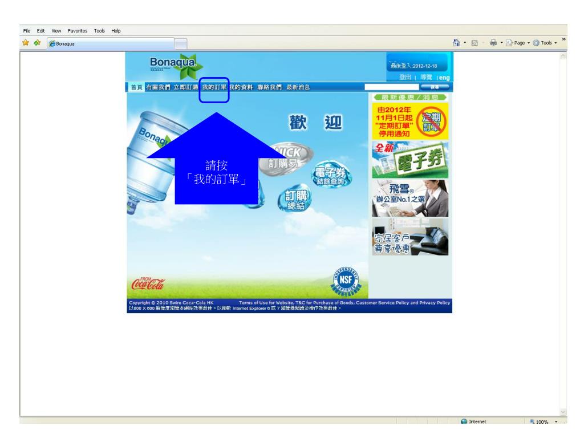
Task: Click the 訂購總結 water drop
Action: (295, 199)
